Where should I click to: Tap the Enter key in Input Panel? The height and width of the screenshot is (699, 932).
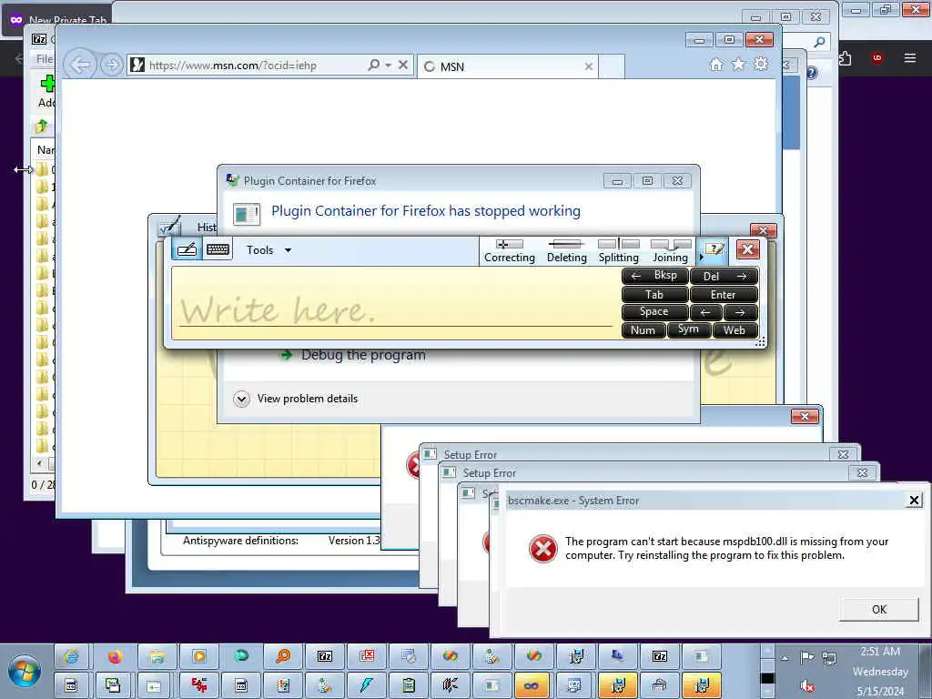[724, 294]
